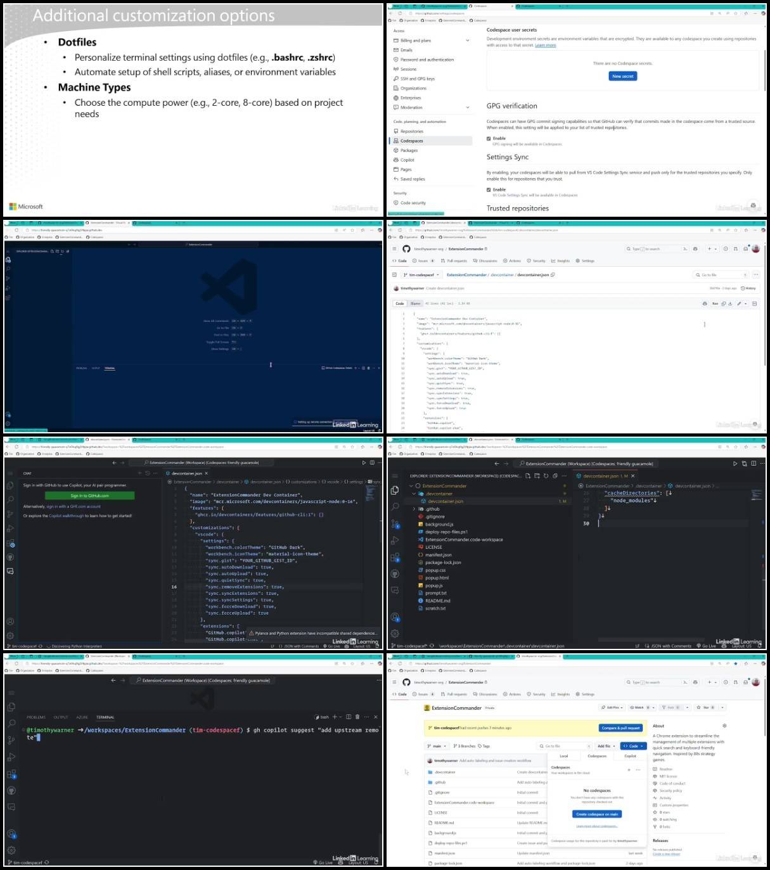
Task: Open AZURE tab in the VS Code terminal frame
Action: coord(82,717)
